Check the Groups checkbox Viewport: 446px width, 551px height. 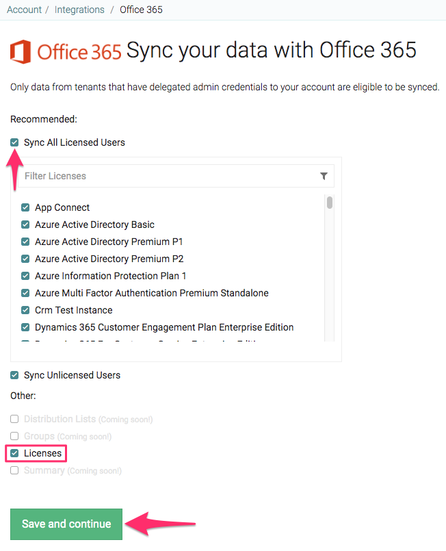click(14, 436)
